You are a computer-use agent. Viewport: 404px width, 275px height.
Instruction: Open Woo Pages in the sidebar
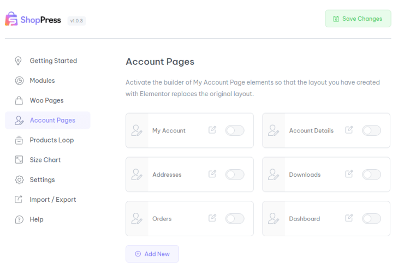click(x=47, y=100)
